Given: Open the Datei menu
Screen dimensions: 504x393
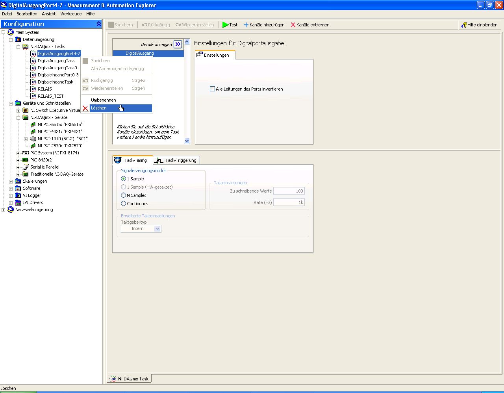Looking at the screenshot, I should pyautogui.click(x=7, y=14).
